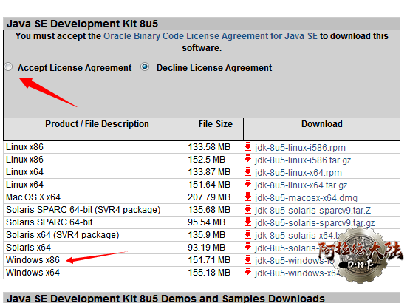Select the Accept License Agreement radio button

[x=8, y=67]
